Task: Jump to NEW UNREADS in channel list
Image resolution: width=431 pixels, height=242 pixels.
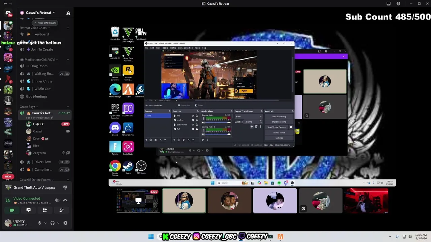Action: [x=45, y=23]
